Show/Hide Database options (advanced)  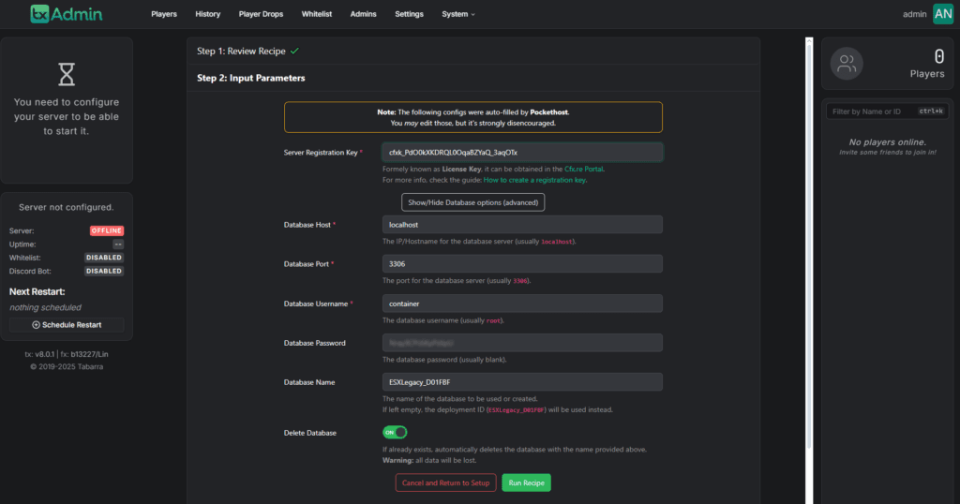tap(472, 202)
